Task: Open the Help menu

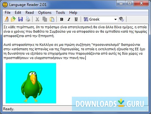Action: 73,13
